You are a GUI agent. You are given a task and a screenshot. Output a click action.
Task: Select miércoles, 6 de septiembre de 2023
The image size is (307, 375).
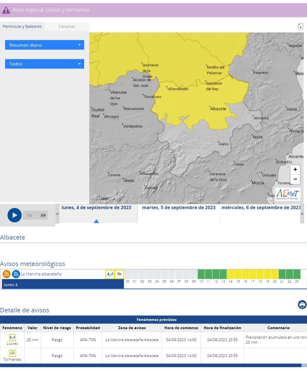261,207
